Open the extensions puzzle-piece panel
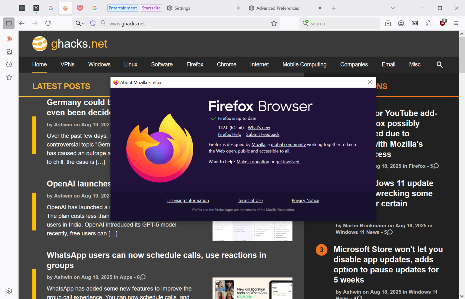Screen dimensions: 465x299 click(x=429, y=23)
